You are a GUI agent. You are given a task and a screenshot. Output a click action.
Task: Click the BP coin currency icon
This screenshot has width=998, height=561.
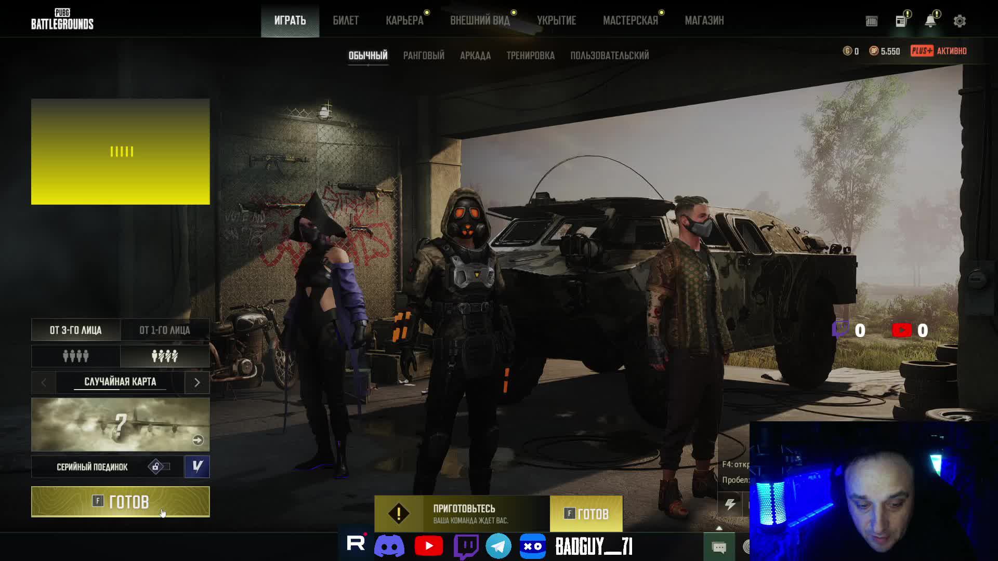874,51
